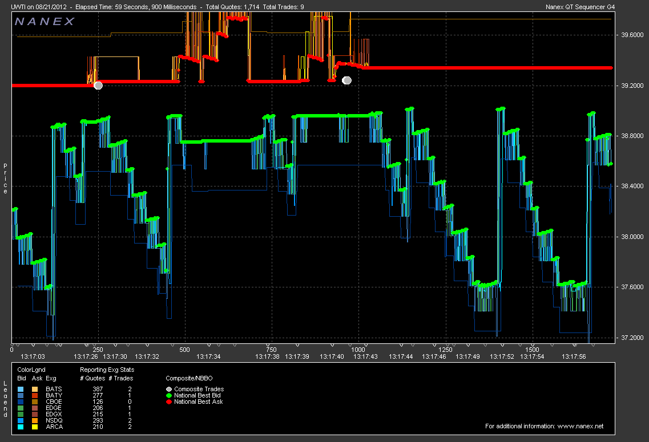Click the "Nanex QT Sequencer G4" label
Image resolution: width=649 pixels, height=442 pixels.
581,7
